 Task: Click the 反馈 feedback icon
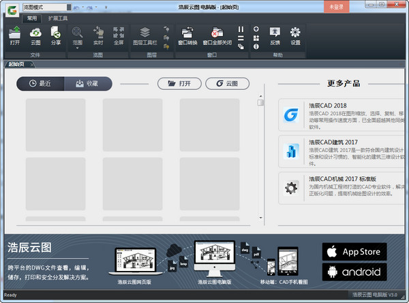pos(275,34)
